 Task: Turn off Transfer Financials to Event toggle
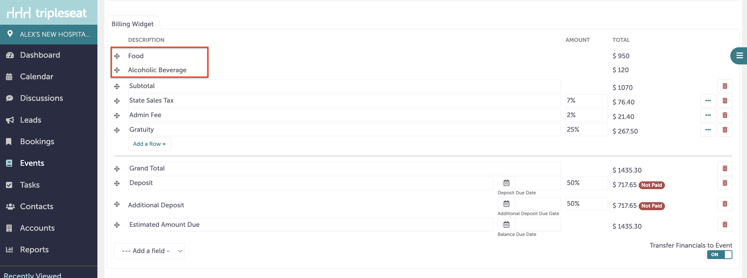click(719, 255)
